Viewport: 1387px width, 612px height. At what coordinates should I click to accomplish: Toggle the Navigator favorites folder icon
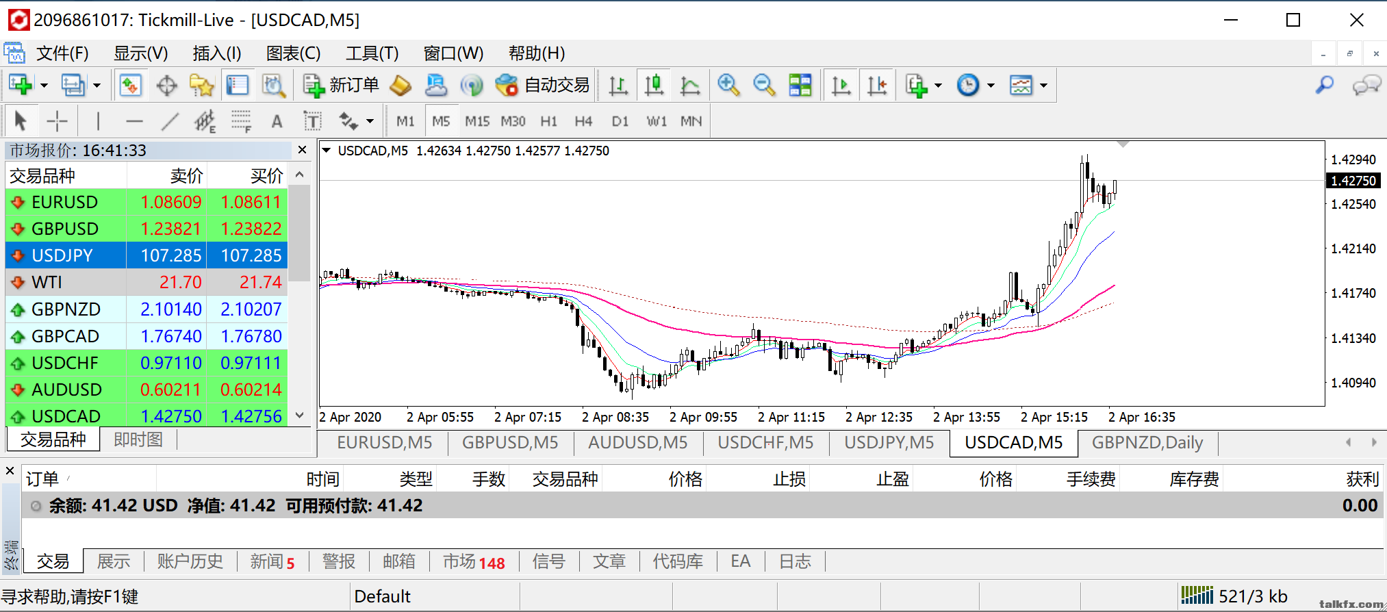click(202, 86)
